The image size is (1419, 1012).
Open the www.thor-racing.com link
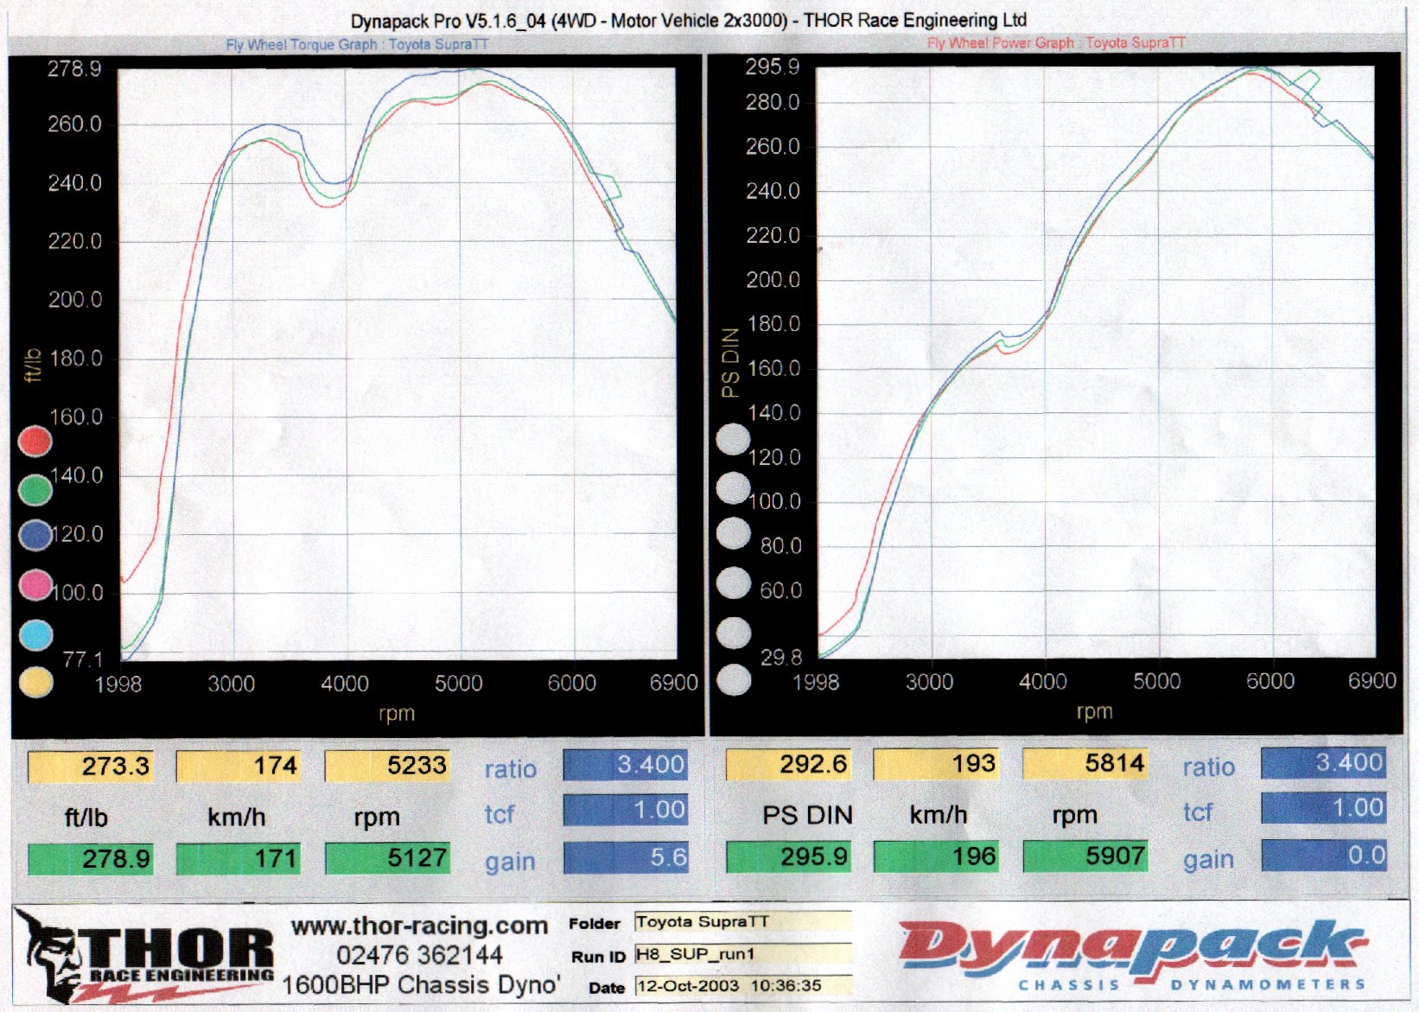pyautogui.click(x=420, y=926)
